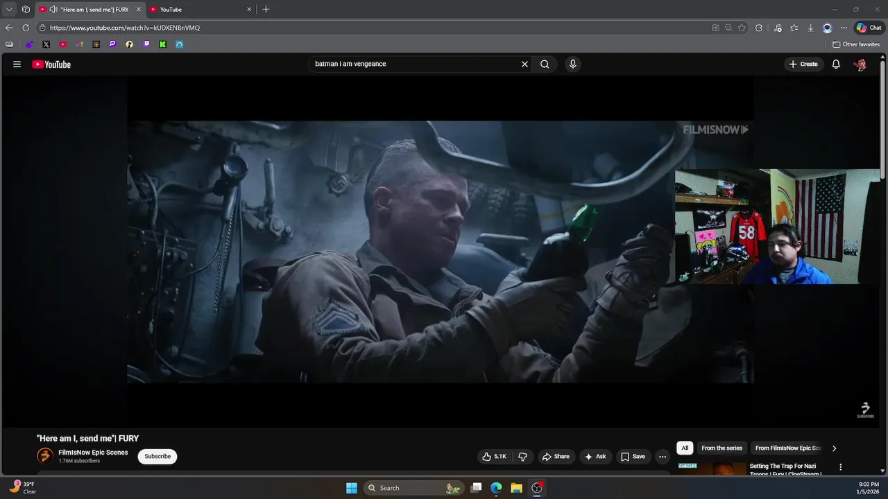Click the Subscribe watermark in video corner
This screenshot has width=888, height=499.
[x=865, y=410]
